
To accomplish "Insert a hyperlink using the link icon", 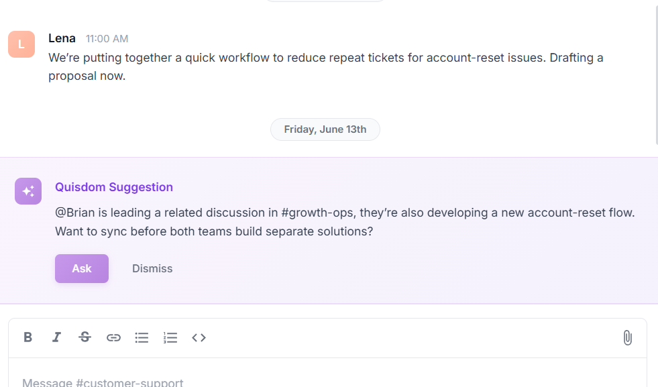I will coord(113,337).
